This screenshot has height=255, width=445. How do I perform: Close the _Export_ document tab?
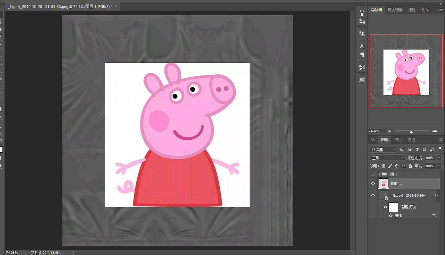(116, 7)
